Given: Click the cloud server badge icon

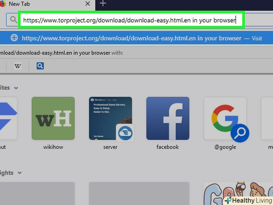Looking at the screenshot, I should (125, 133).
